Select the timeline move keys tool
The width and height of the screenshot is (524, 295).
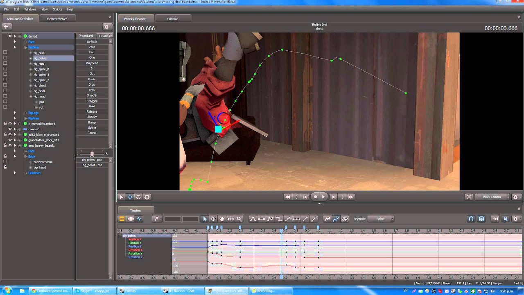pos(213,219)
